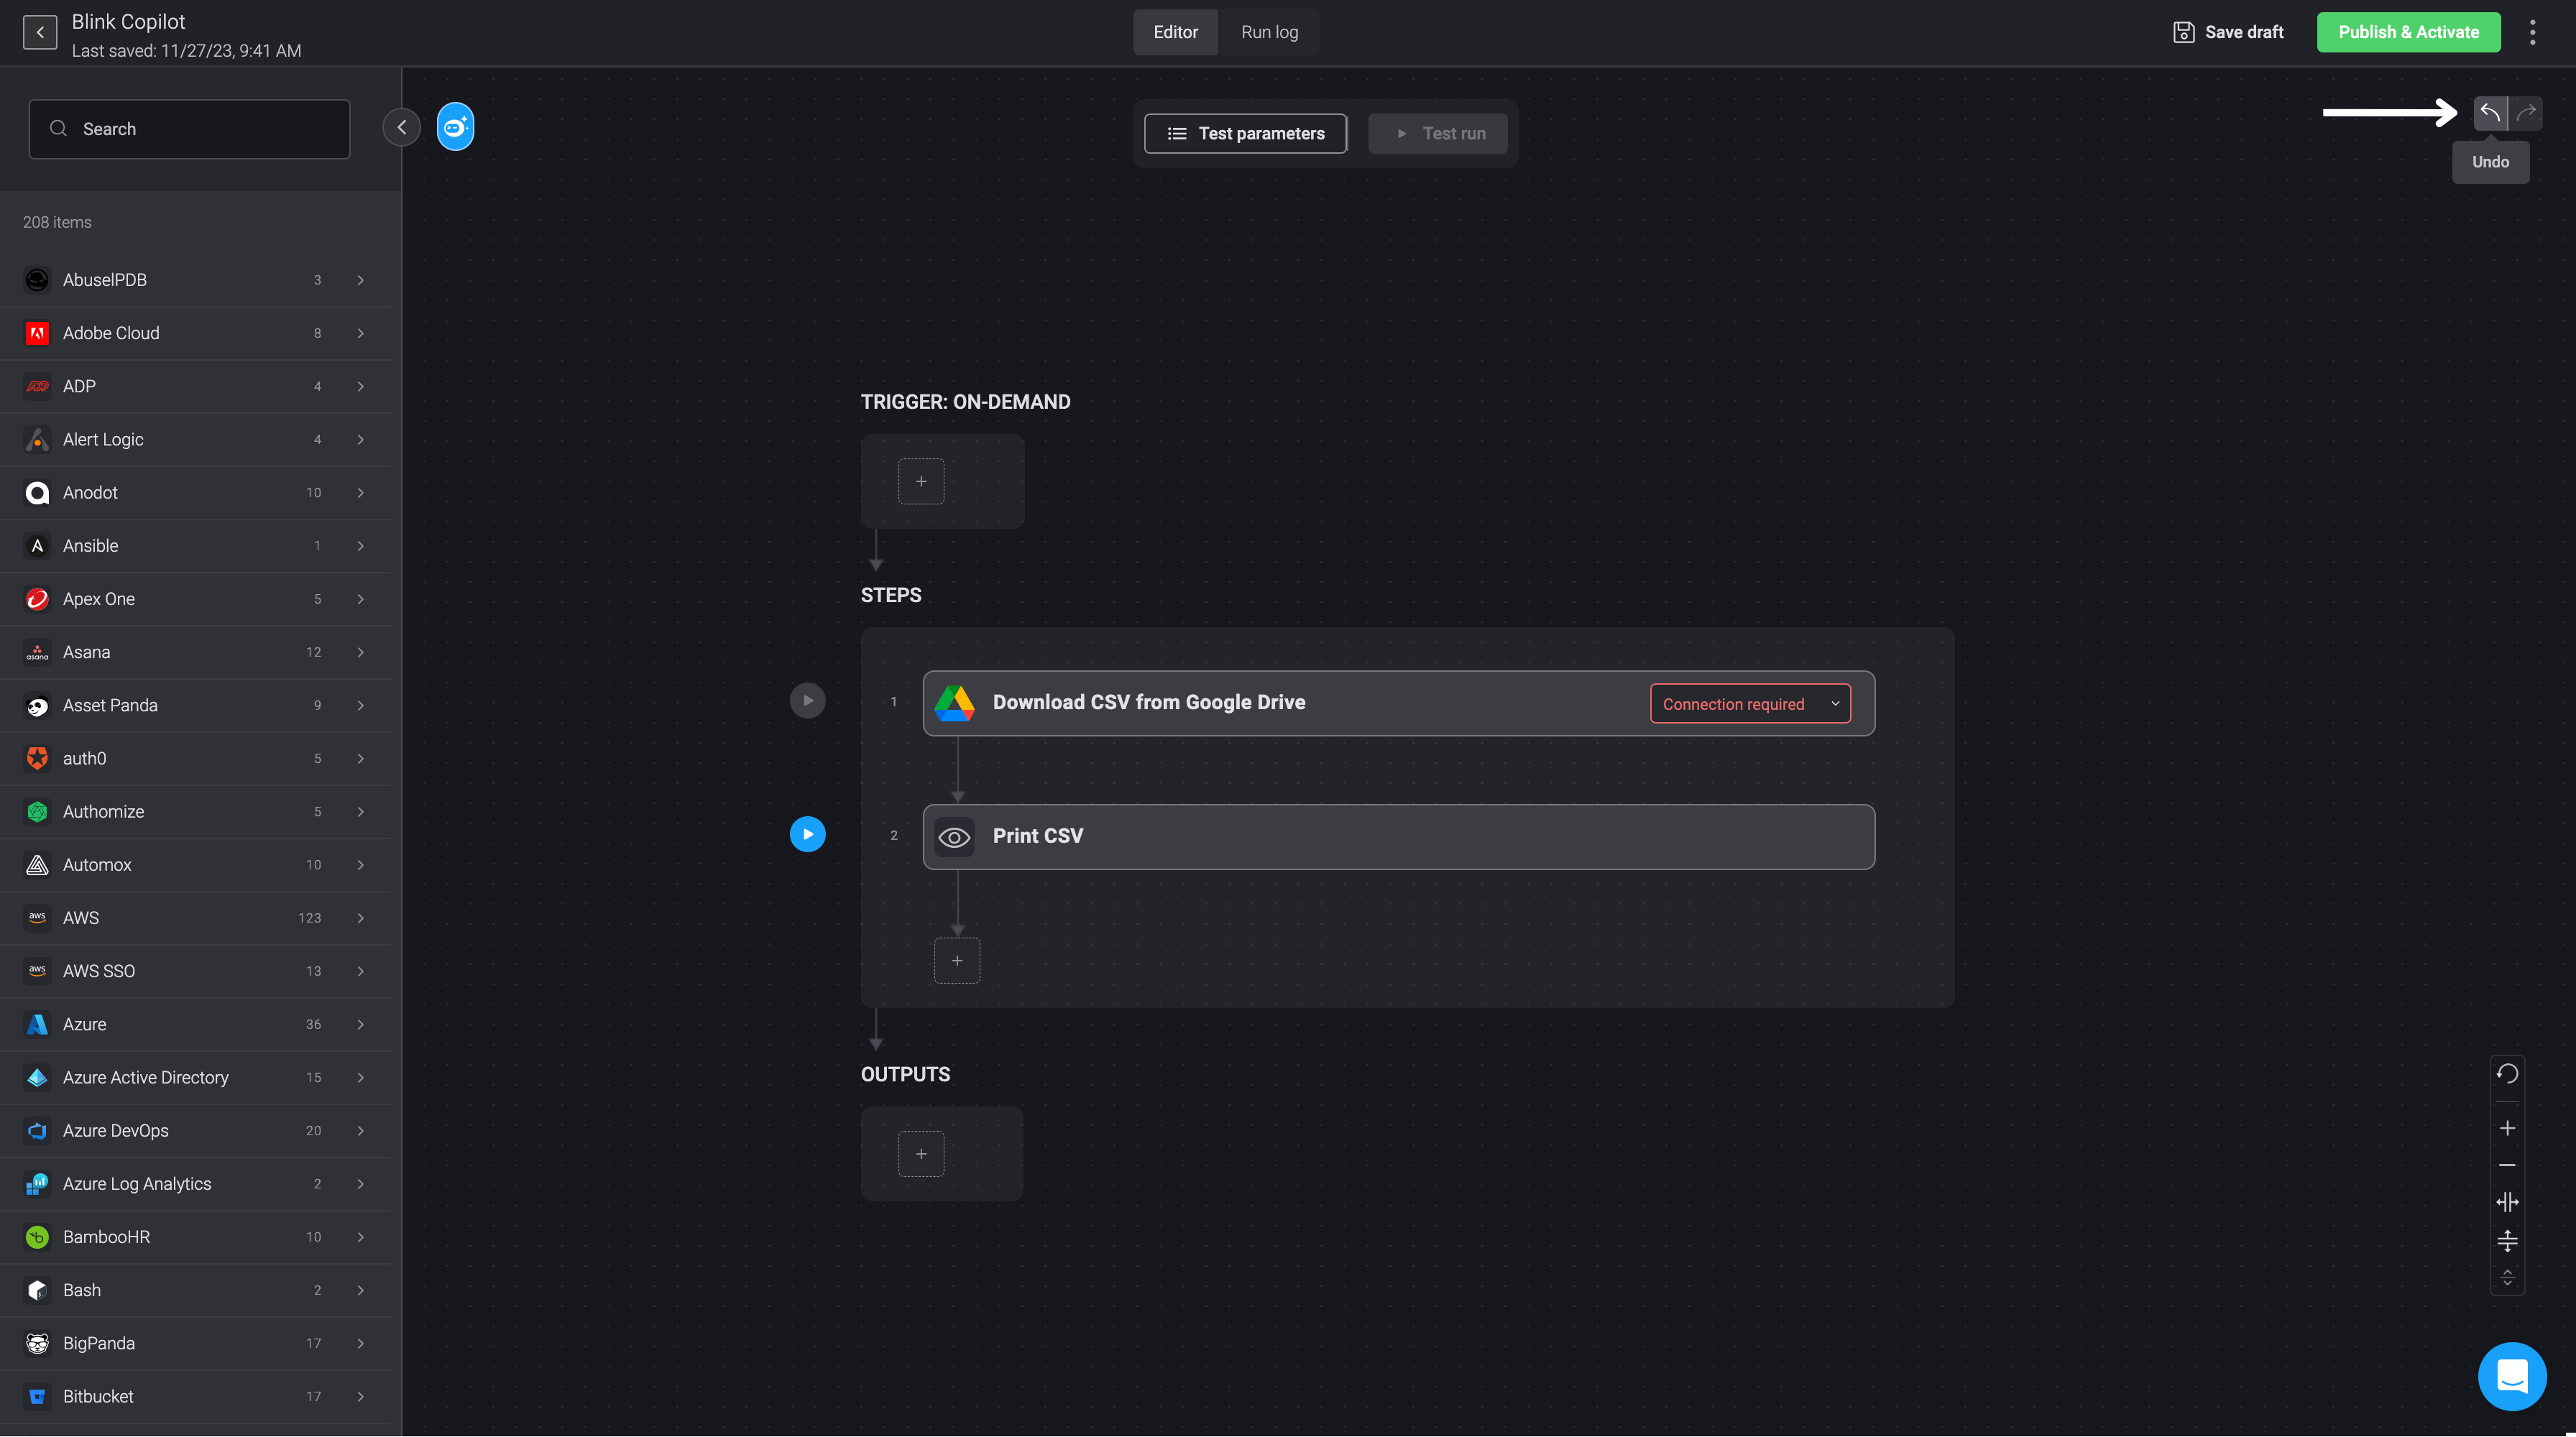Screen dimensions: 2576x1437
Task: Zoom in on the workflow canvas
Action: pyautogui.click(x=2507, y=1128)
